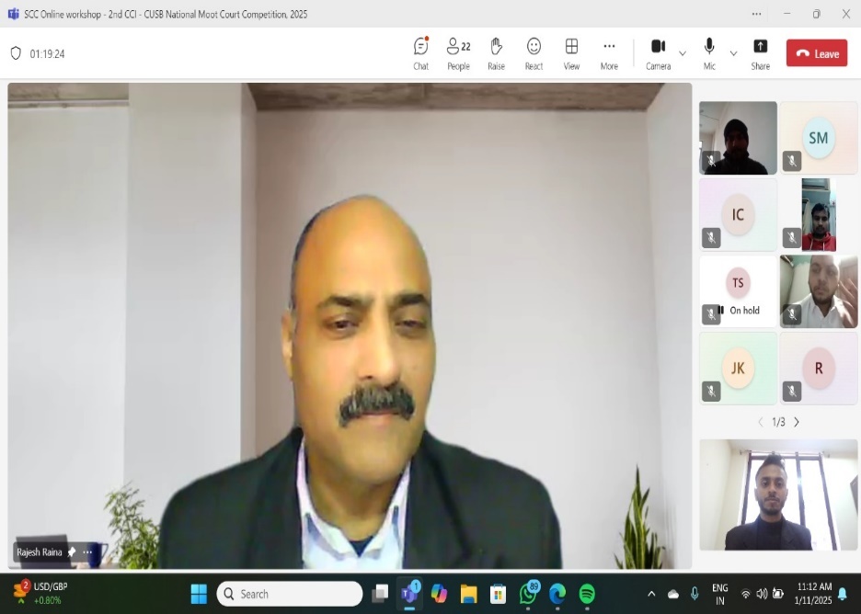Toggle the Camera on or off

(x=658, y=53)
